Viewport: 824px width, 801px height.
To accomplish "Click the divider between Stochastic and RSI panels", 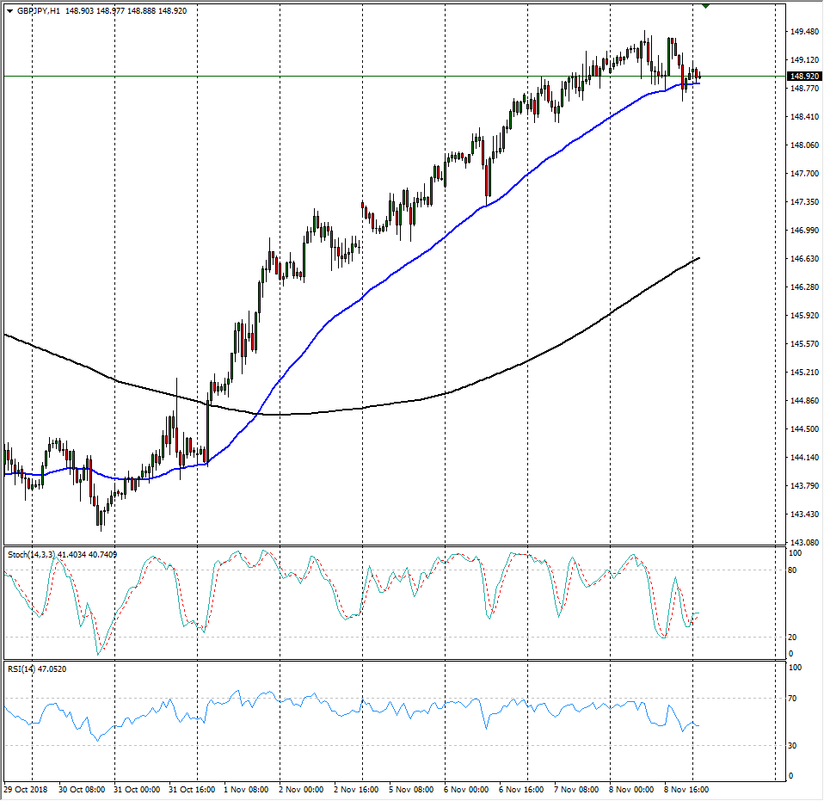I will coord(396,661).
